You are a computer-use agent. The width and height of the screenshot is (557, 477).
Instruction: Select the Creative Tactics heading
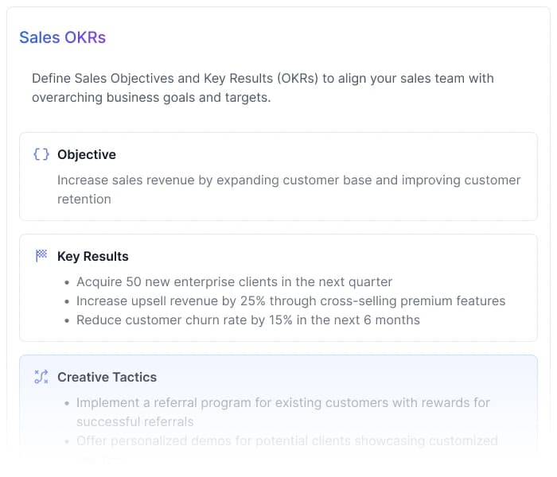click(x=107, y=377)
